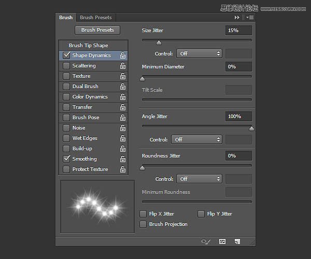The width and height of the screenshot is (311, 259).
Task: Enable the Scattering checkbox
Action: 66,66
